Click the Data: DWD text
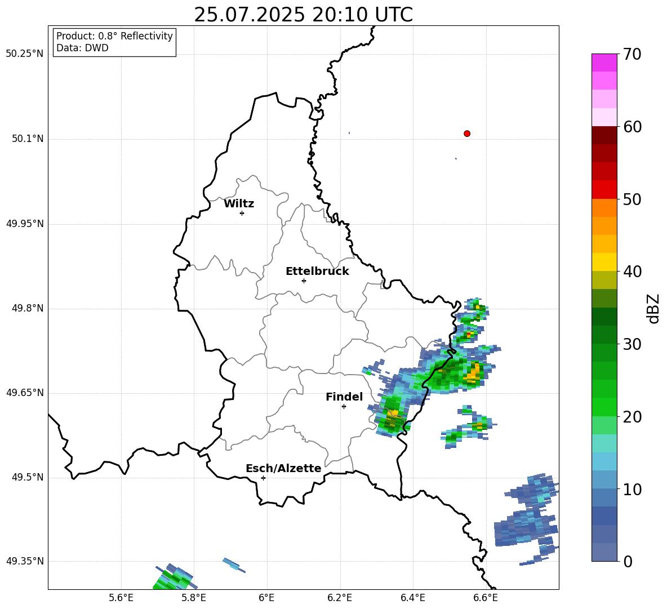 [82, 48]
